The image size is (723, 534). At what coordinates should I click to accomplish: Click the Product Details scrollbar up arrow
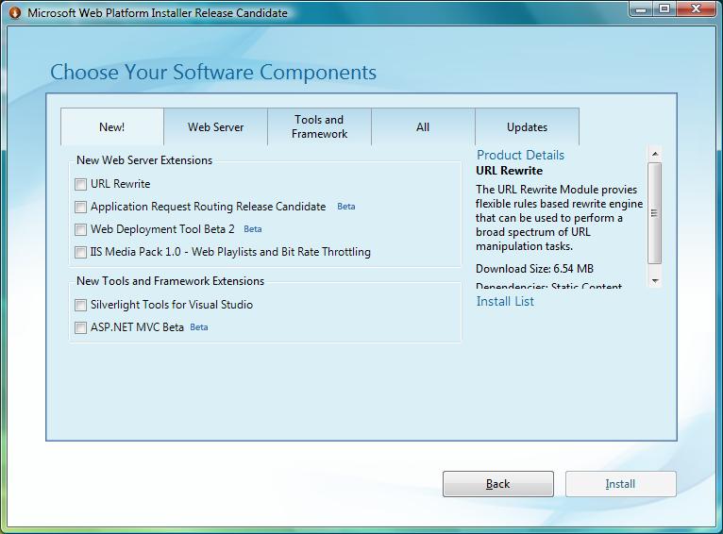coord(655,154)
